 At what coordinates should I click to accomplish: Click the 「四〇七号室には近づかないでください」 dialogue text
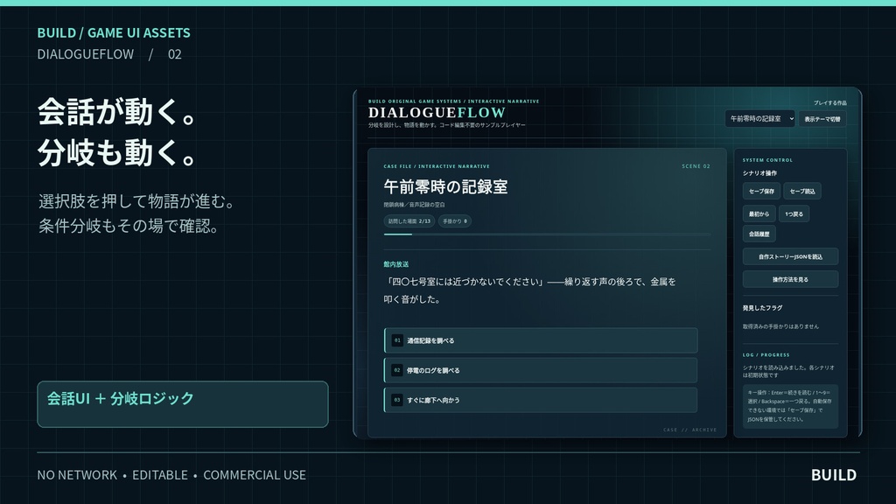[529, 290]
